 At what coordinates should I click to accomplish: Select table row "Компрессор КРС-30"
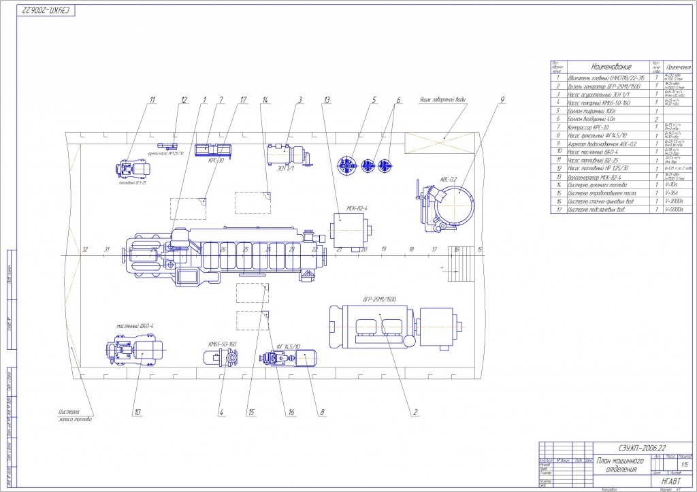click(621, 127)
